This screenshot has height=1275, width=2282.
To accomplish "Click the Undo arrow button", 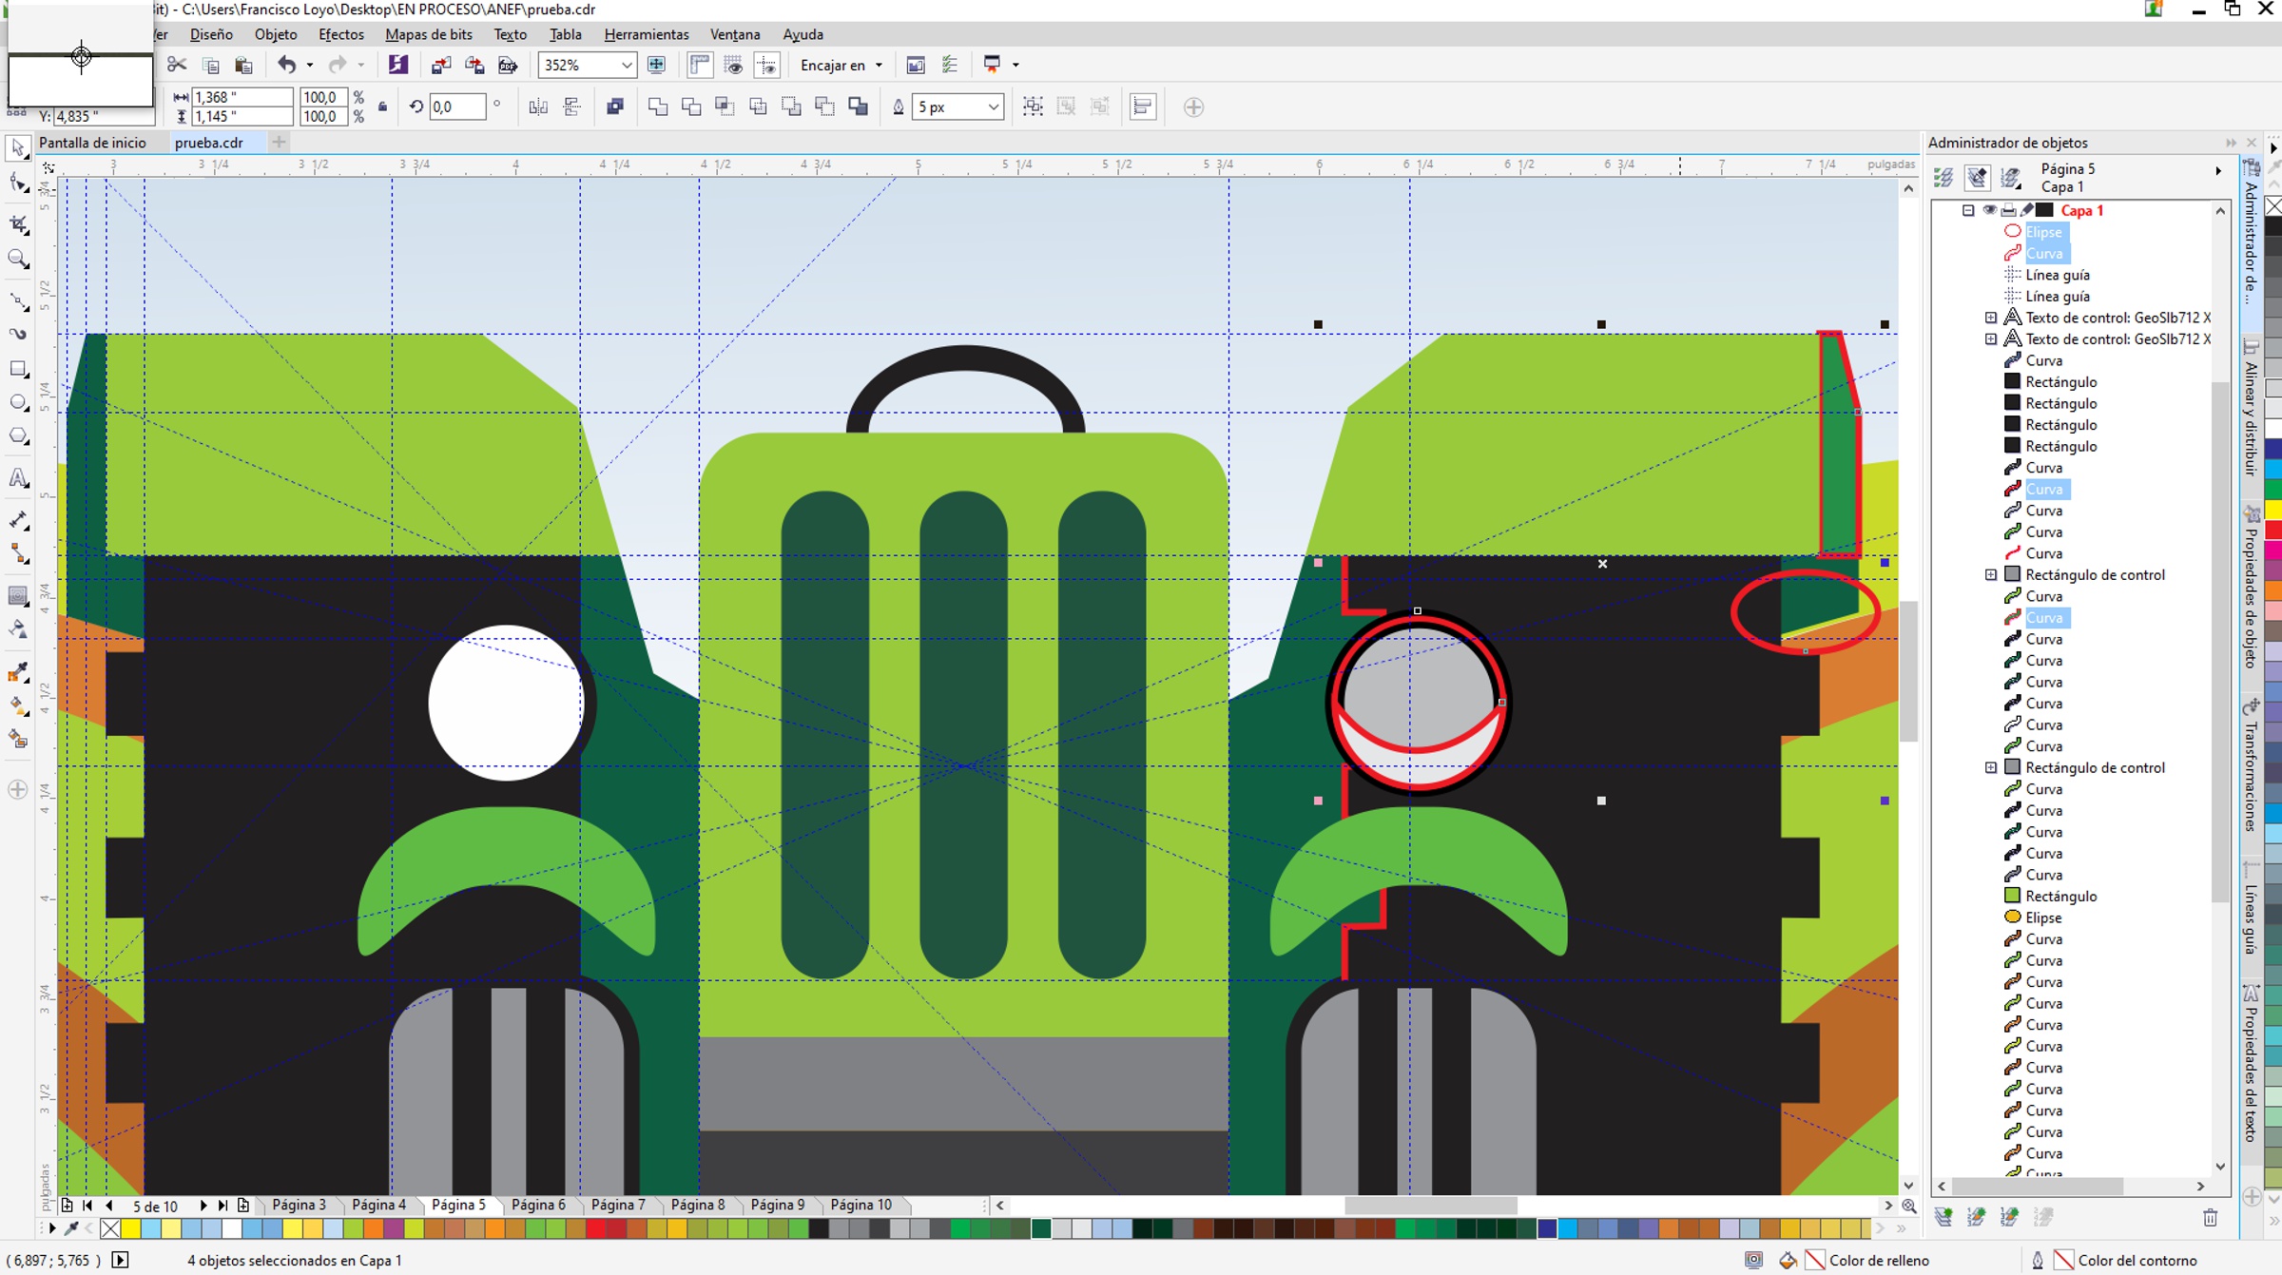I will [286, 65].
